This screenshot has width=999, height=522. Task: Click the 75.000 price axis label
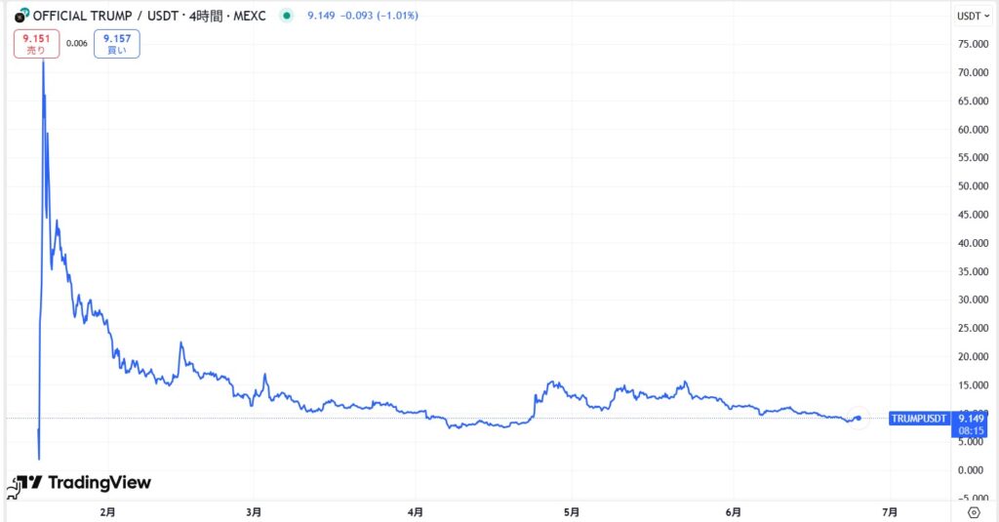[x=973, y=44]
